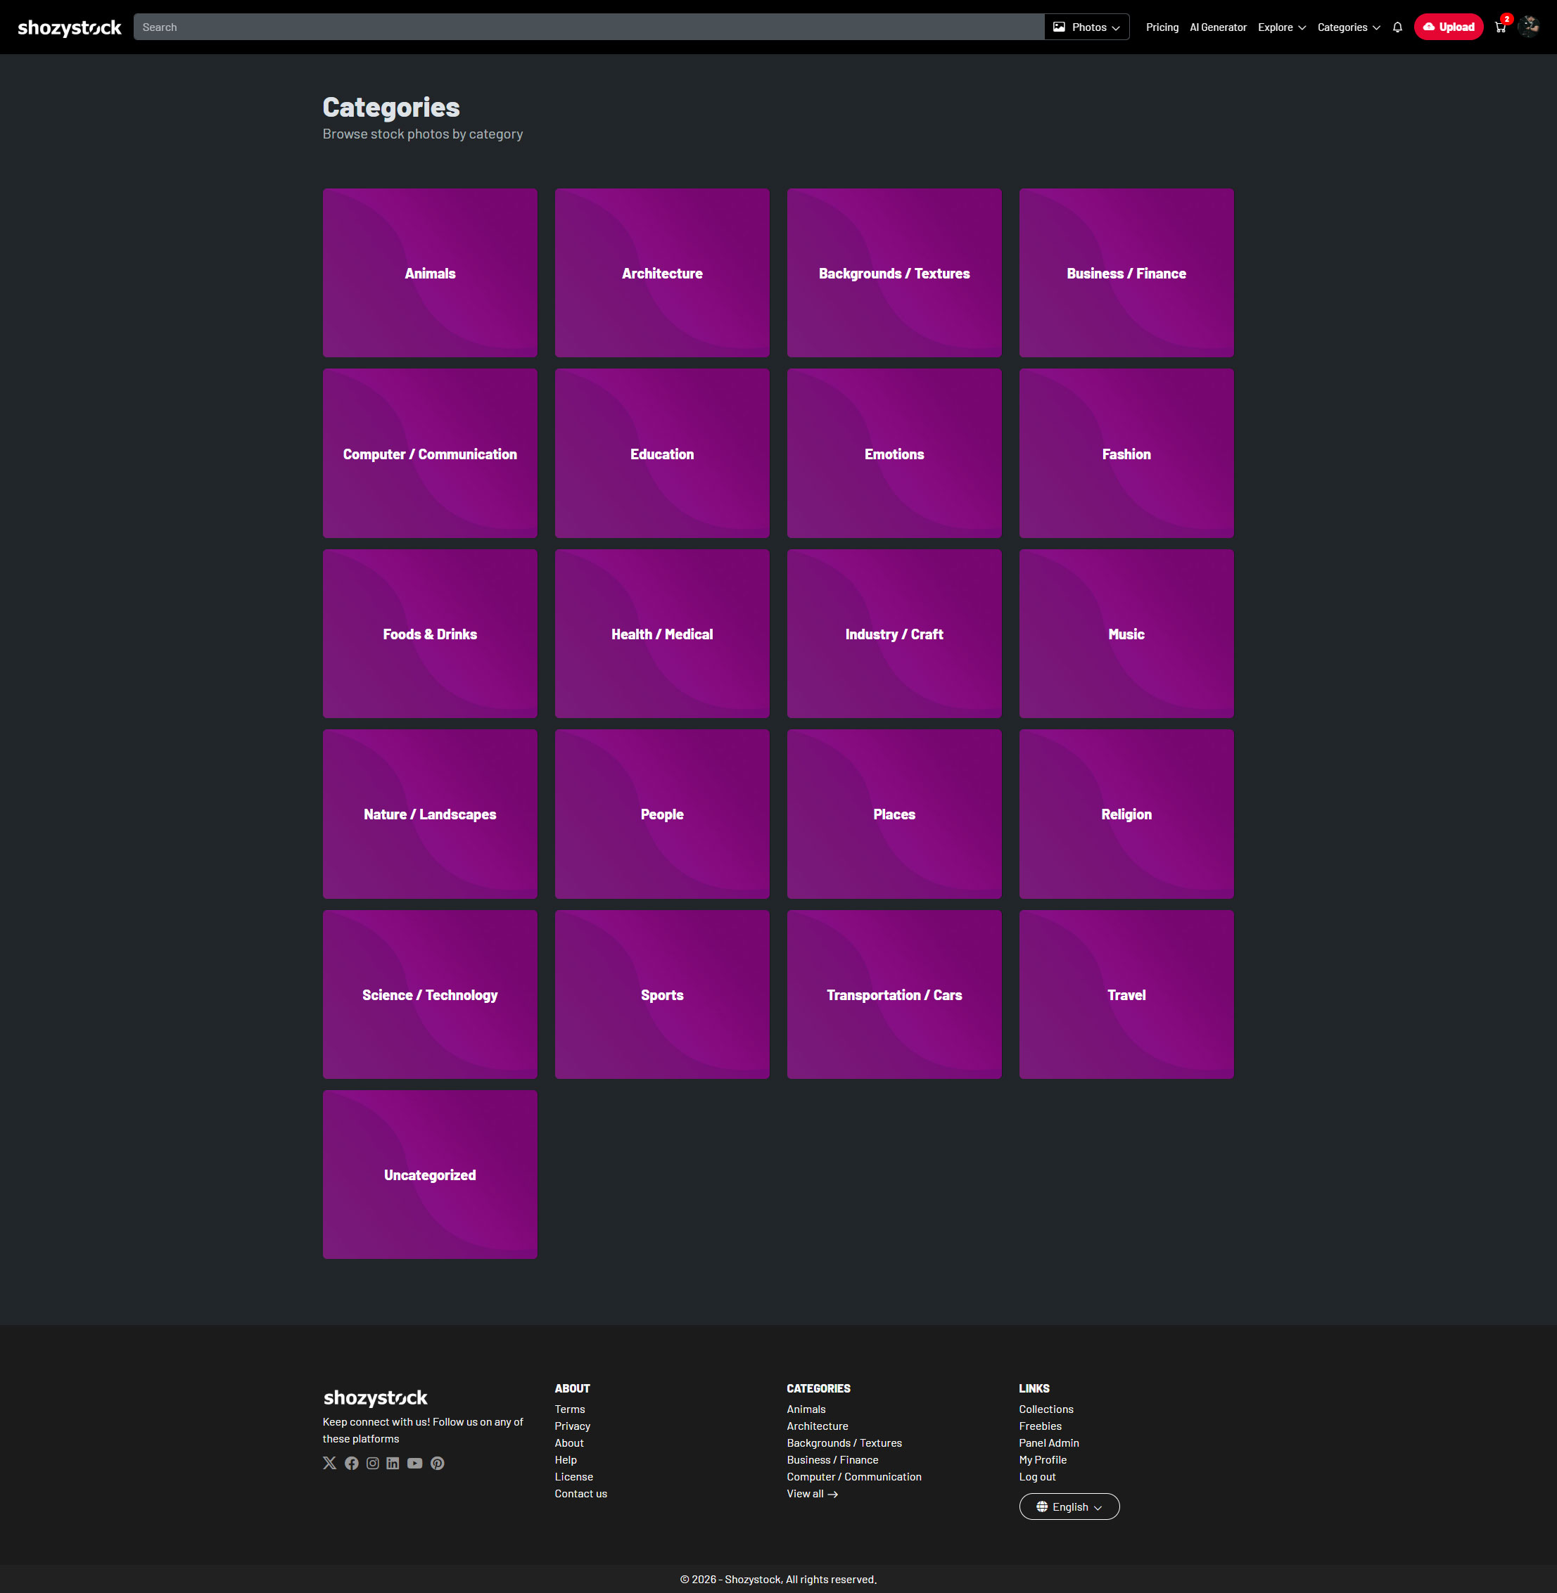The height and width of the screenshot is (1593, 1557).
Task: Expand the Categories header dropdown
Action: [1347, 27]
